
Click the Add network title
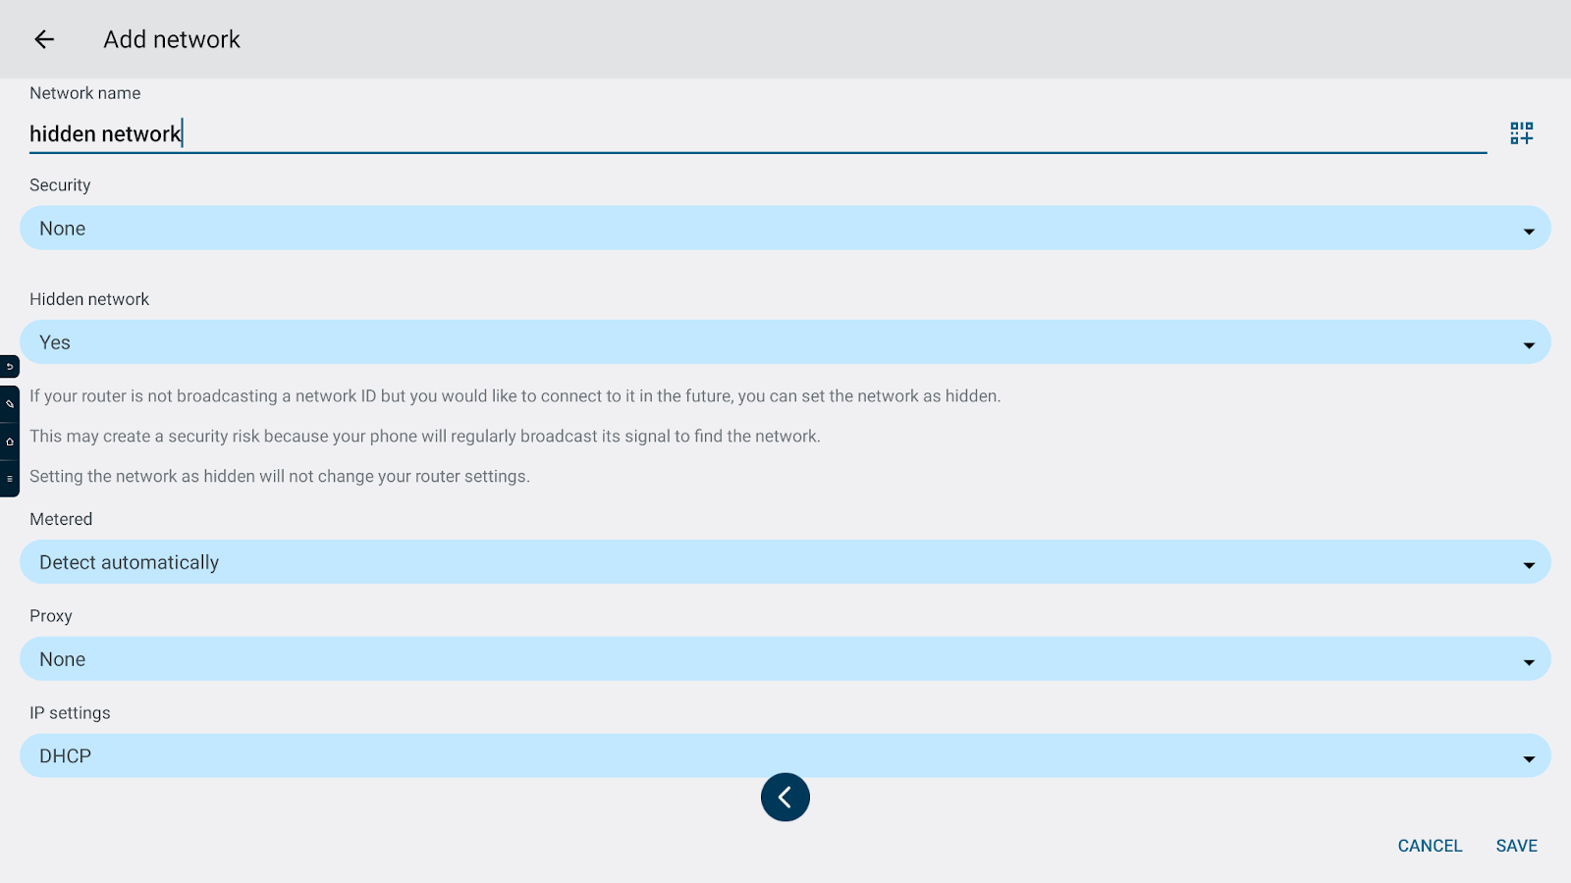(172, 39)
